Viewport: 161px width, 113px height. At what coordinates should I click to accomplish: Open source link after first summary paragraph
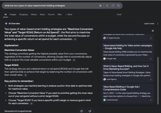[x=75, y=39]
